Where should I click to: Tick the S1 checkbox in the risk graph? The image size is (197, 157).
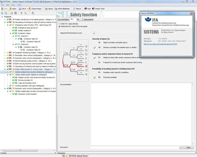pyautogui.click(x=65, y=53)
